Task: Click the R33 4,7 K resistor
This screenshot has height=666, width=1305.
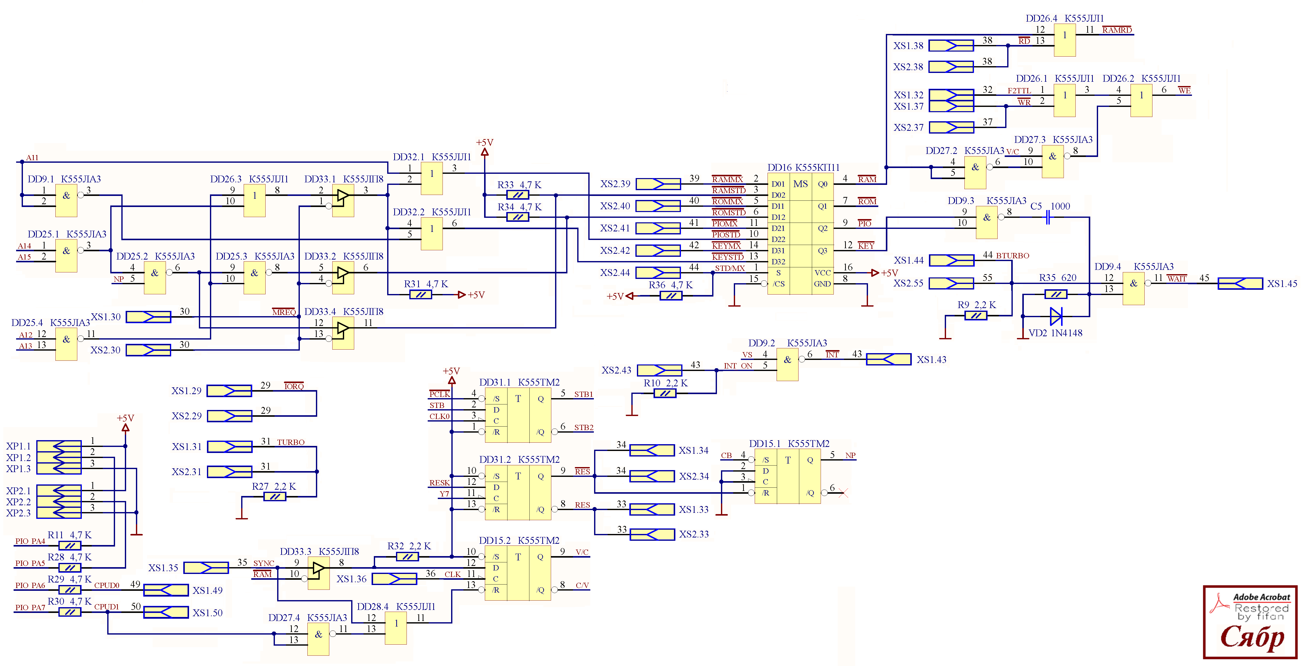Action: 517,195
